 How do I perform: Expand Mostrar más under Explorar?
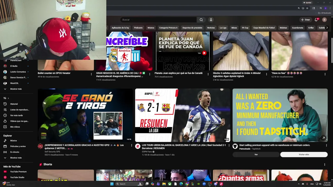pyautogui.click(x=16, y=158)
